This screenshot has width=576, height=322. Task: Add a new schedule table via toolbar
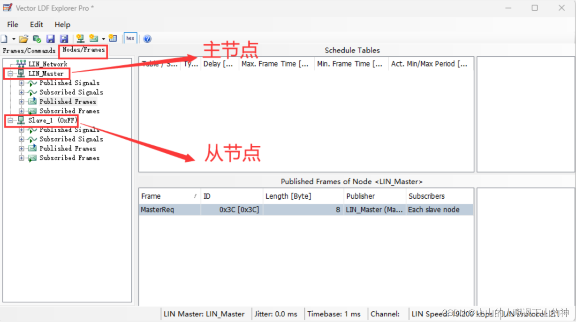113,39
